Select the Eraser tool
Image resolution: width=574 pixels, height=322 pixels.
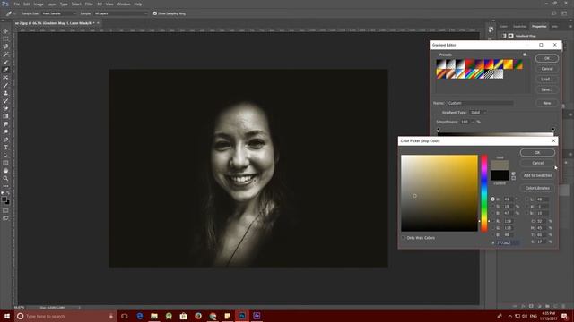(5, 108)
